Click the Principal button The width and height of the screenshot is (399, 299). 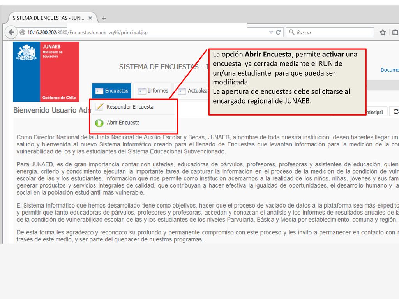pos(376,112)
